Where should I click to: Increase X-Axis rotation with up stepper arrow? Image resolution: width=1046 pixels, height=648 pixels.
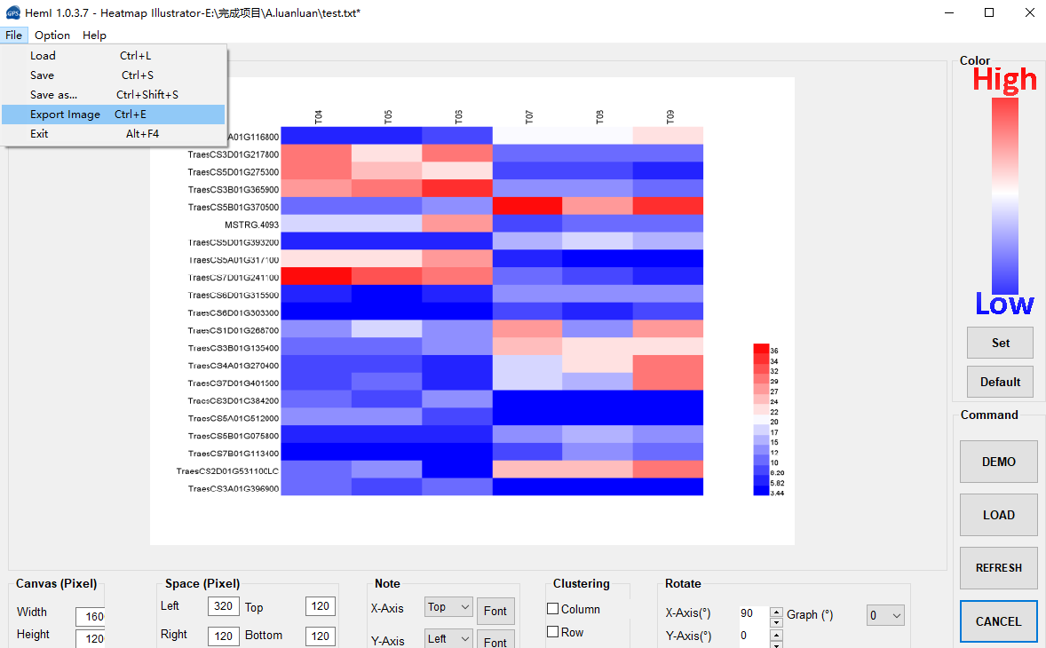tap(776, 611)
